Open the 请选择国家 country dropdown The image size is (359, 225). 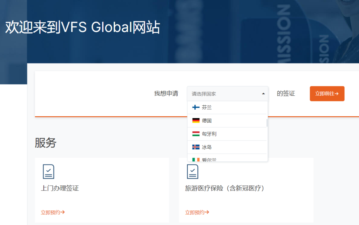pos(227,94)
